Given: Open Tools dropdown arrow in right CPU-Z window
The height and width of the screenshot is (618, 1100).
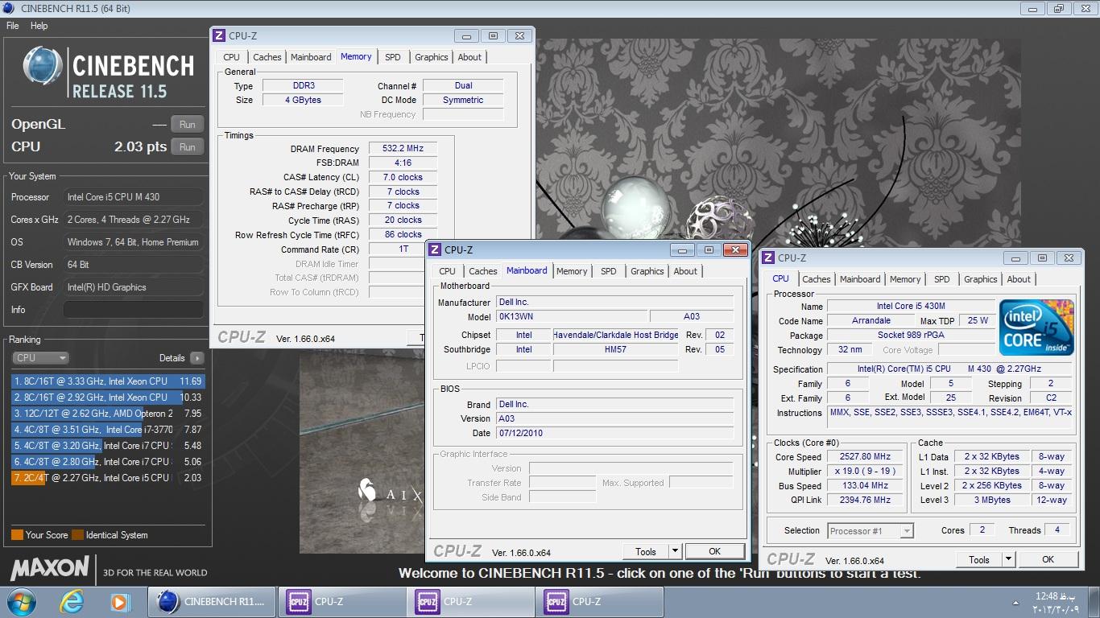Looking at the screenshot, I should (1008, 559).
